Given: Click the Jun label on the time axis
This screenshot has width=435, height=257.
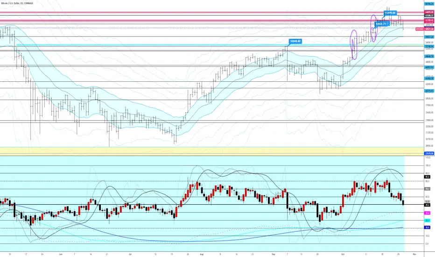Looking at the screenshot, I should (61, 254).
